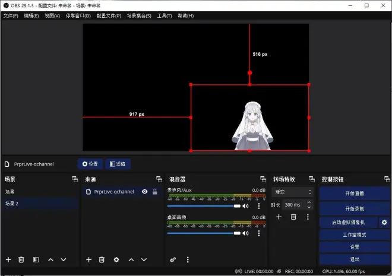Click the 300 ms duration field
Image resolution: width=392 pixels, height=276 pixels.
[x=294, y=205]
